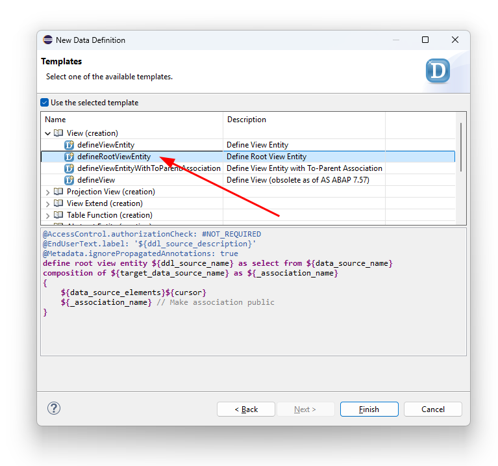
Task: Expand the Table Function (creation) node
Action: (x=47, y=216)
